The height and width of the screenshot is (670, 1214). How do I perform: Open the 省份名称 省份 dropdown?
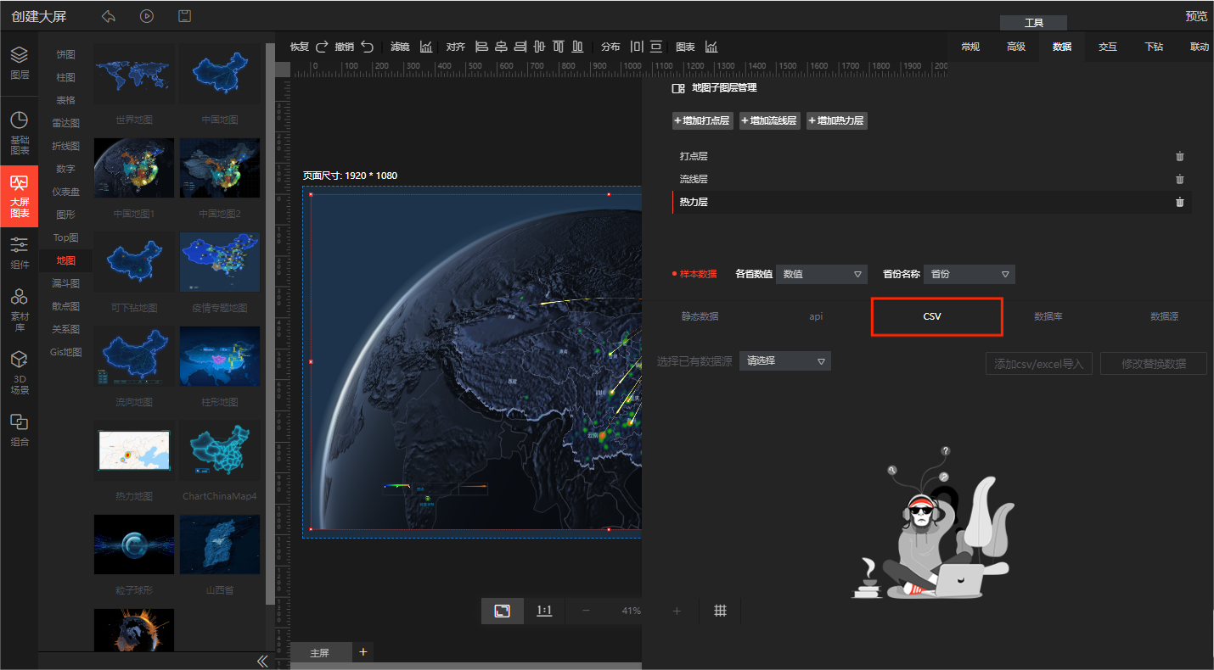coord(969,274)
